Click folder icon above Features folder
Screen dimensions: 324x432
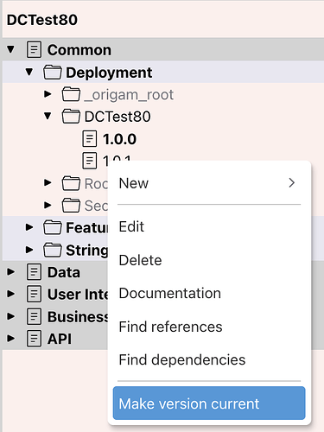coord(71,206)
